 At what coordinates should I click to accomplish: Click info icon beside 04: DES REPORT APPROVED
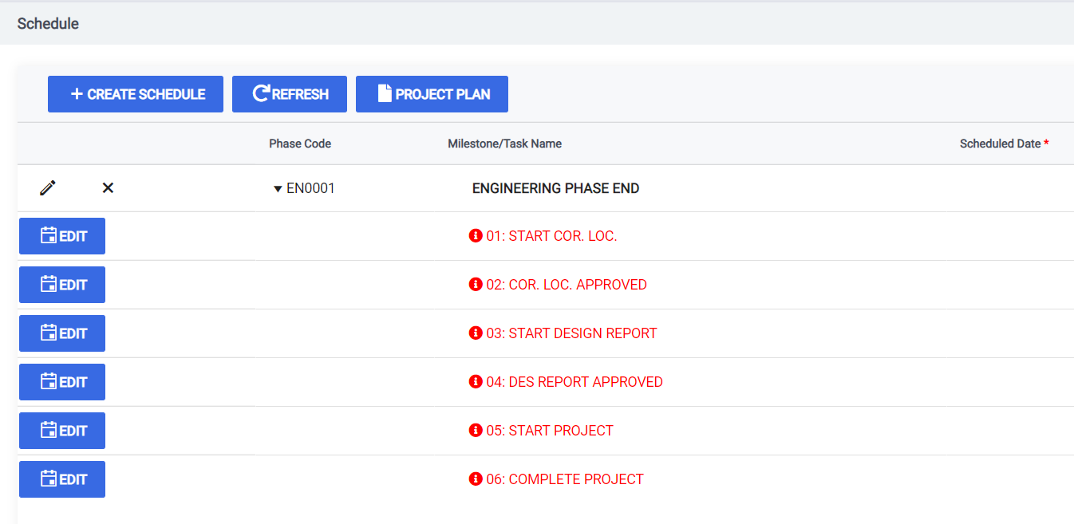(476, 382)
